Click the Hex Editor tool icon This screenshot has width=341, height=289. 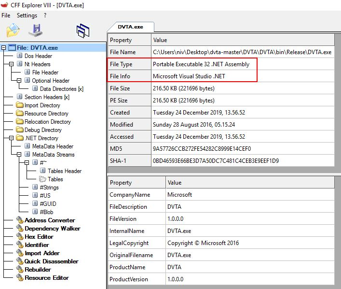20,237
